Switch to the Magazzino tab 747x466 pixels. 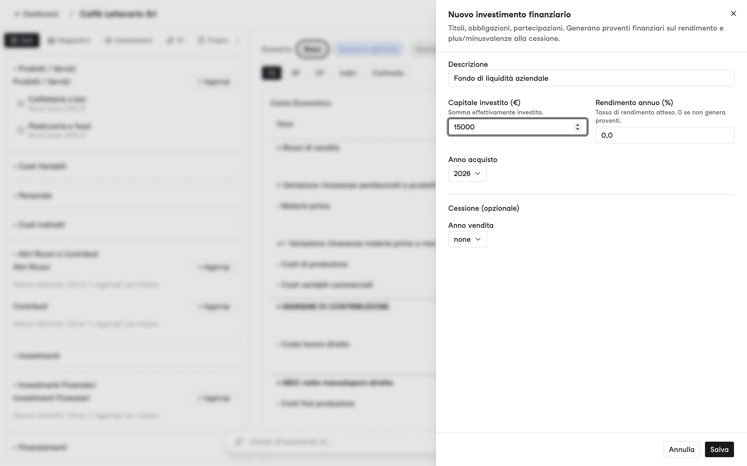(x=70, y=40)
